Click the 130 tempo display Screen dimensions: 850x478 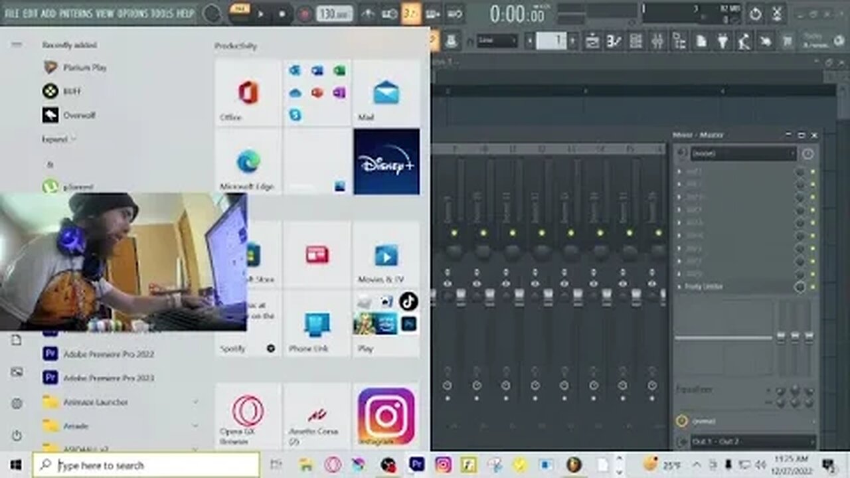coord(335,13)
